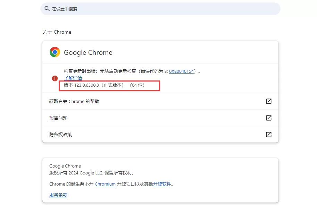Click external link icon beside 隐私权政策

269,135
